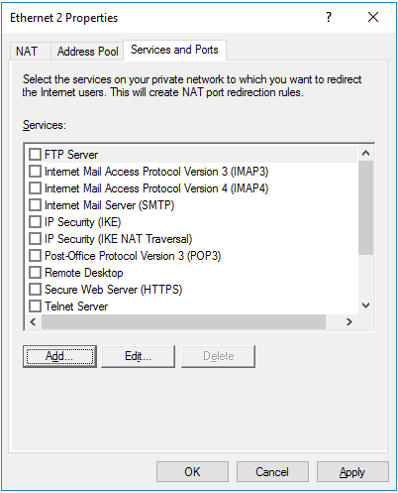Click the horizontal scroll left arrow
This screenshot has height=493, width=398.
click(x=33, y=321)
